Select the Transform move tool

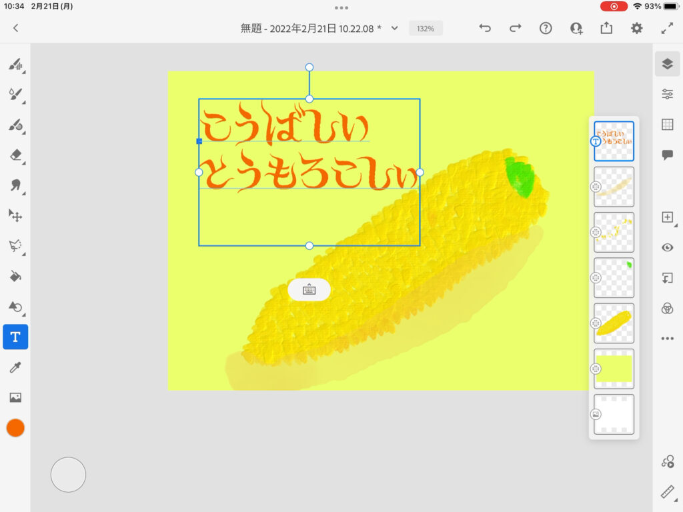(15, 215)
